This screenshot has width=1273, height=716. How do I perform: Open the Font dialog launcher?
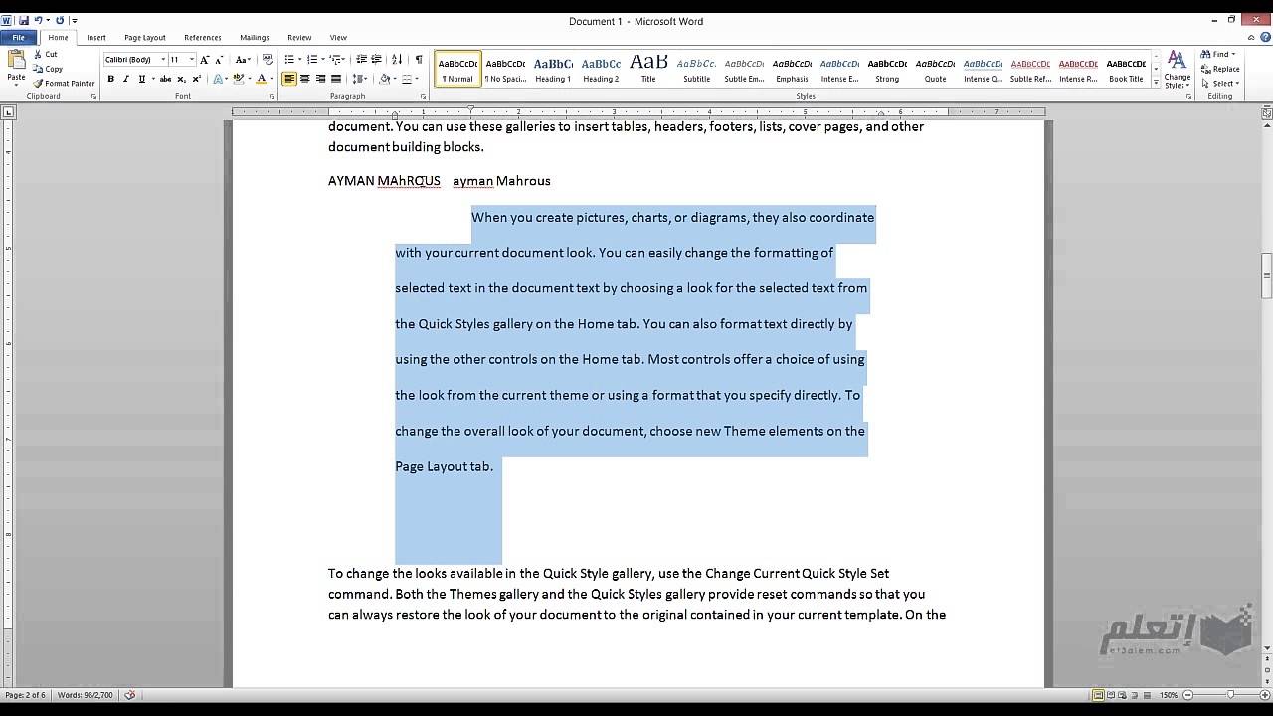(272, 97)
